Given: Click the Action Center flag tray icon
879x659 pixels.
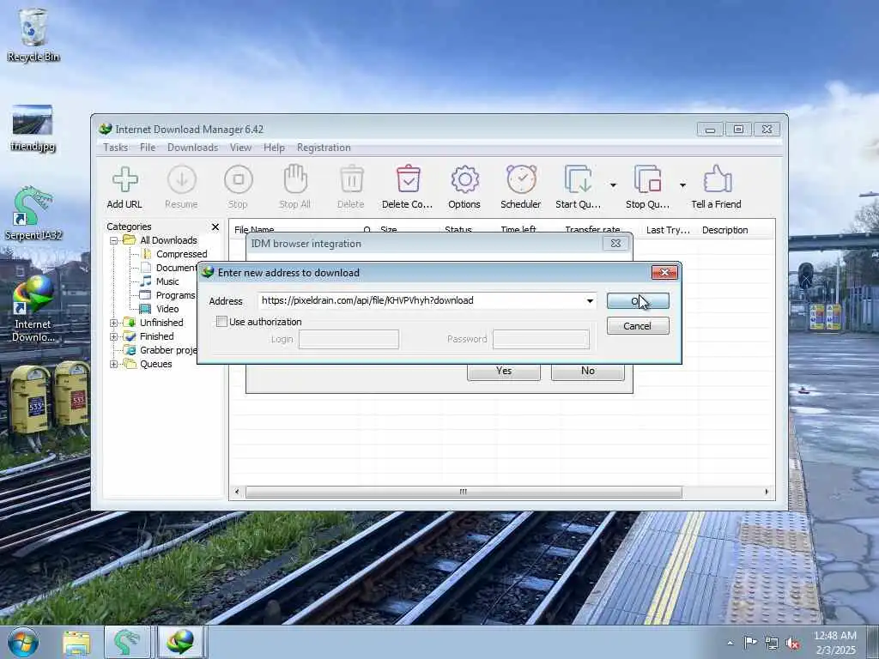Looking at the screenshot, I should coord(750,642).
